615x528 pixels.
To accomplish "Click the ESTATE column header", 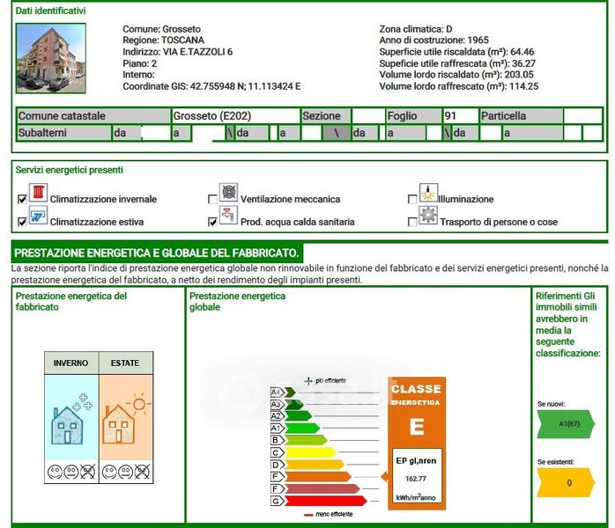I will point(125,363).
